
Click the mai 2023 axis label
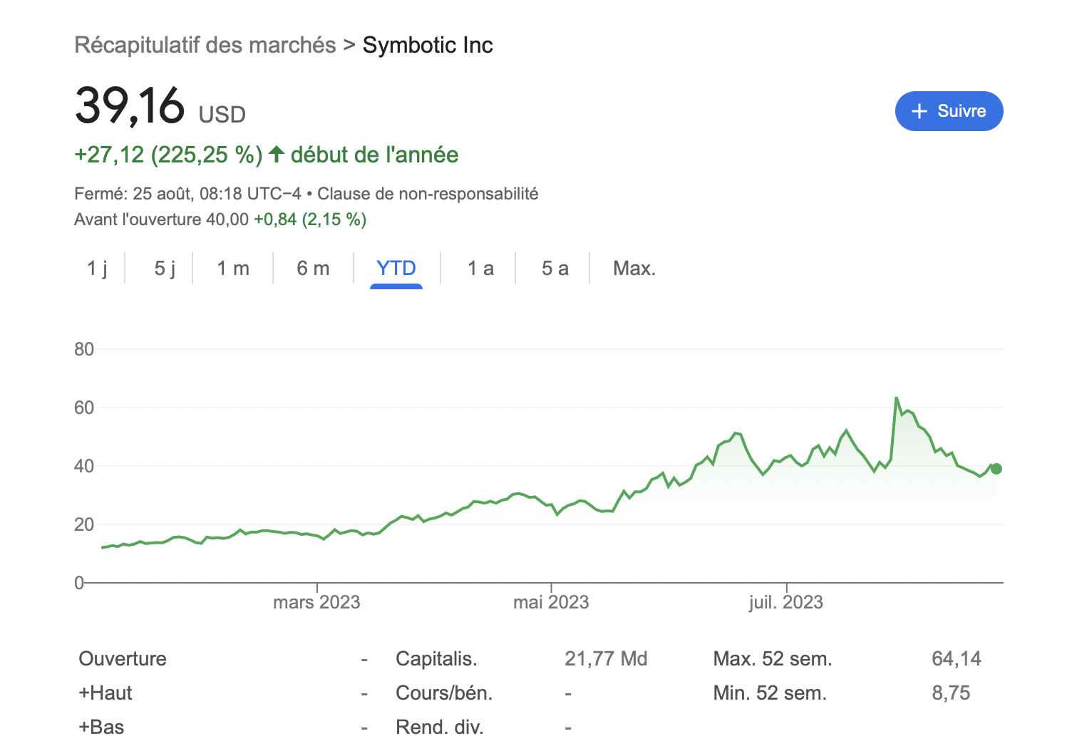551,602
